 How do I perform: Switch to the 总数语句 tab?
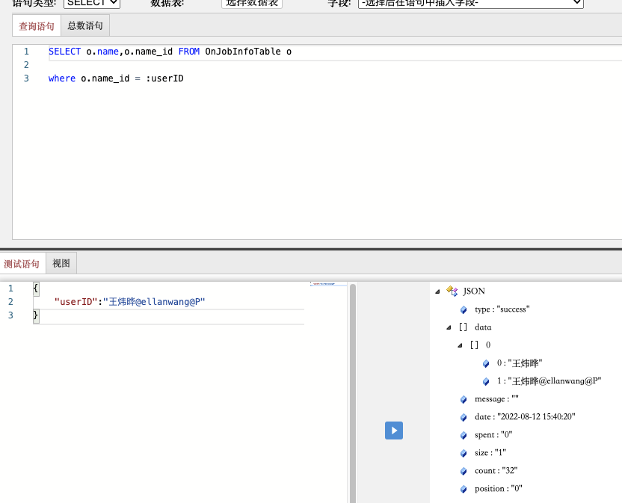click(85, 26)
